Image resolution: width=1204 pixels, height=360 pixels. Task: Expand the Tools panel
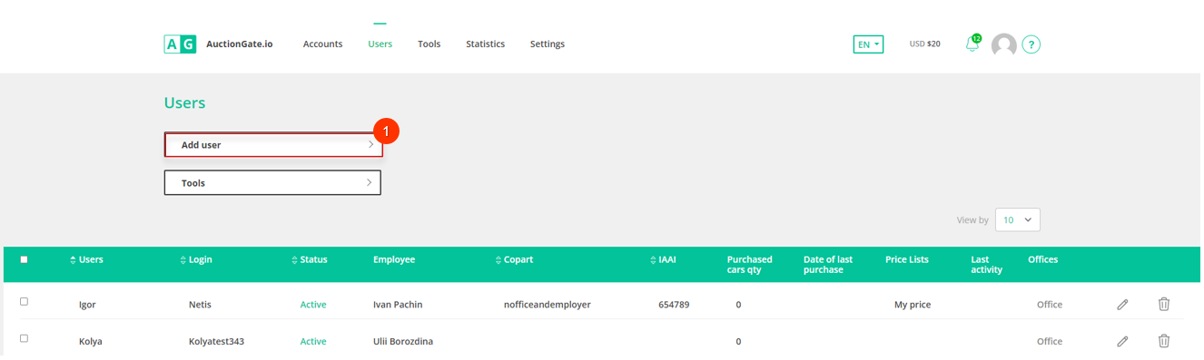coord(272,182)
